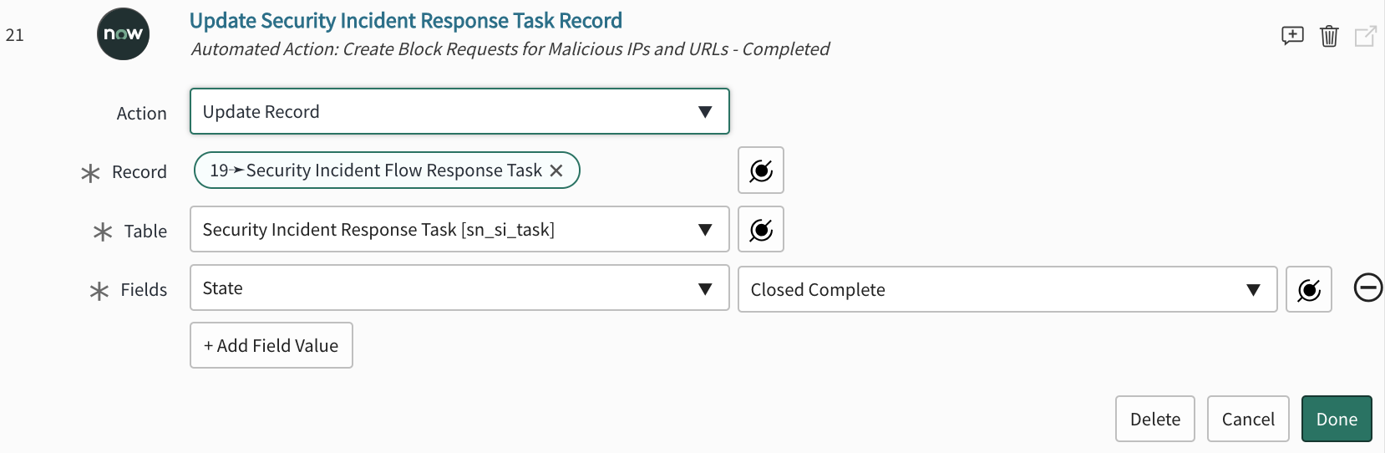Open the State field dropdown
1385x453 pixels.
coord(459,288)
